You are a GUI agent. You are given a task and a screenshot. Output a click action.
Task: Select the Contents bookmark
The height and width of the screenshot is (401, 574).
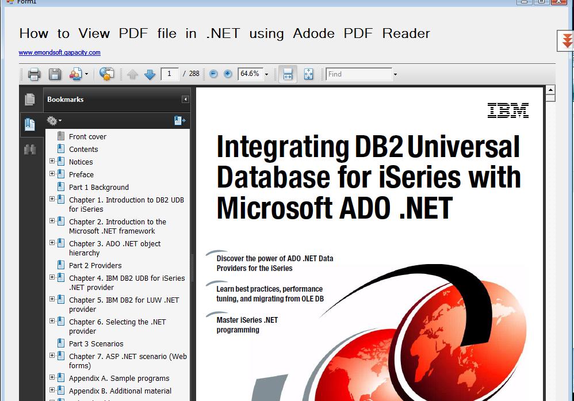(83, 150)
